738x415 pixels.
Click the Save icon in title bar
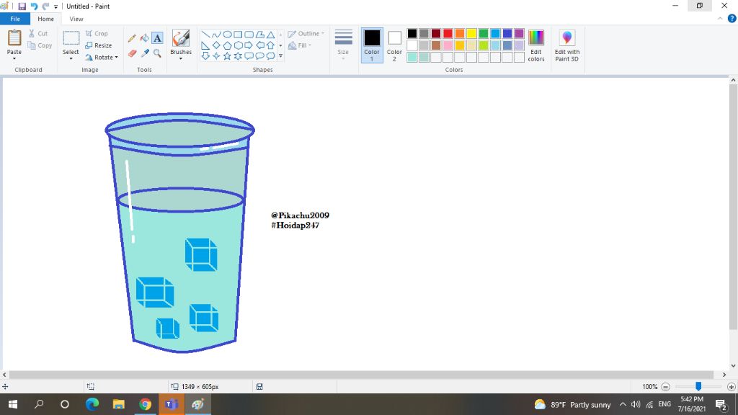click(x=22, y=6)
